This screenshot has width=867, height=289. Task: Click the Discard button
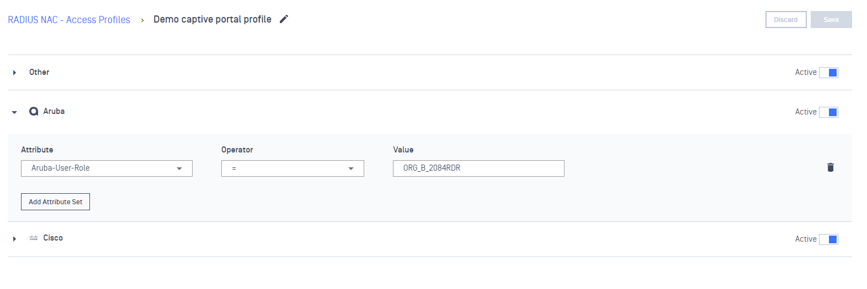[785, 20]
